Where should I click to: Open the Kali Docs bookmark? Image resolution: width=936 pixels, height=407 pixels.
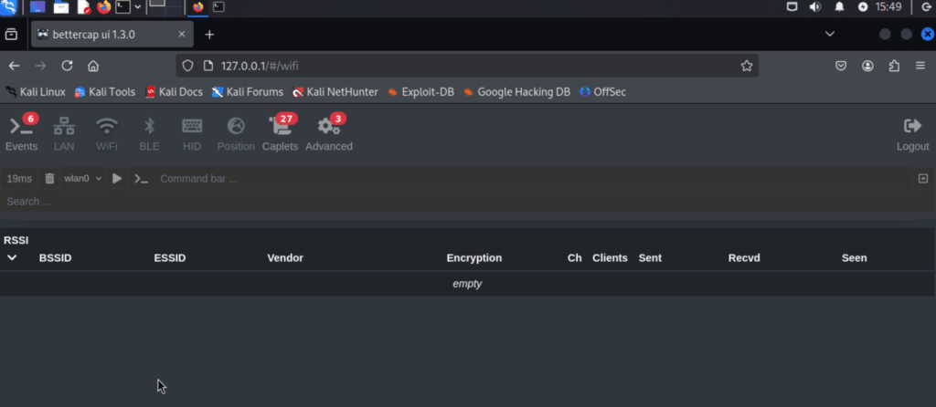pyautogui.click(x=174, y=92)
